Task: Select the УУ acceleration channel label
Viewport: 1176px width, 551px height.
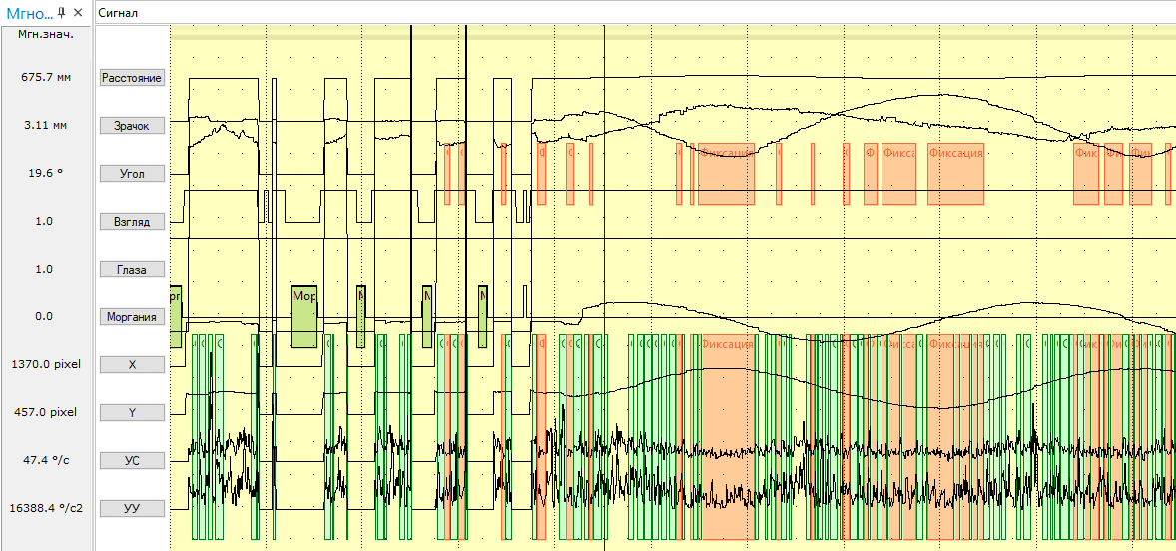Action: (132, 509)
